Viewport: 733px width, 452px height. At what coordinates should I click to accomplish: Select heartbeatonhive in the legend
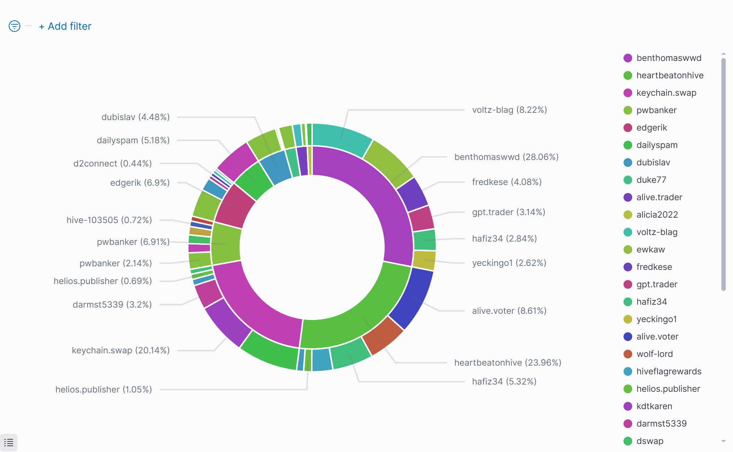670,75
